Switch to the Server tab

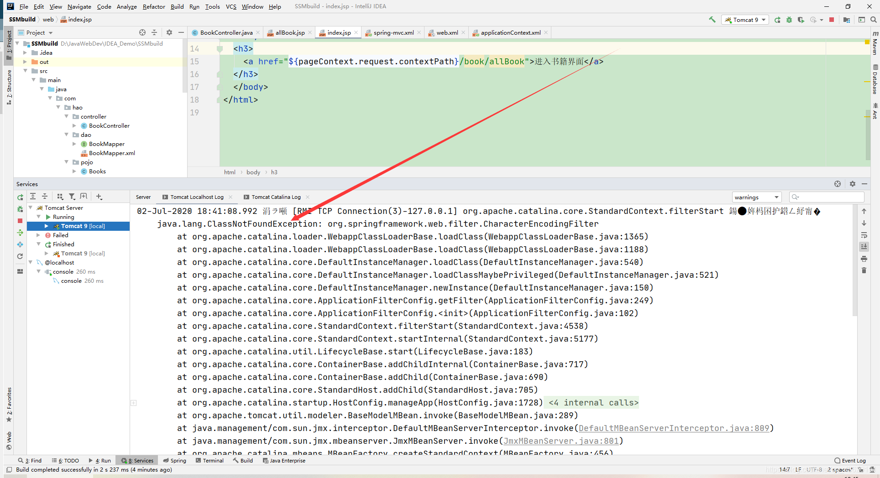(x=143, y=197)
